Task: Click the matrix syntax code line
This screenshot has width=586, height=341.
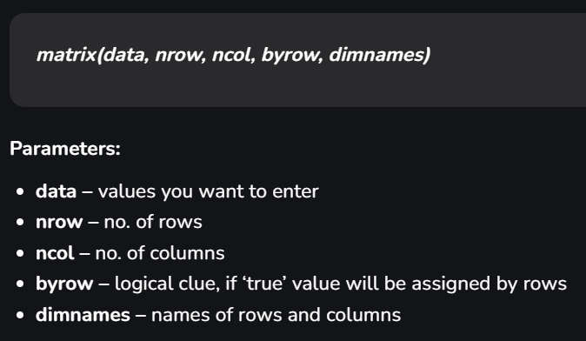Action: pyautogui.click(x=233, y=56)
